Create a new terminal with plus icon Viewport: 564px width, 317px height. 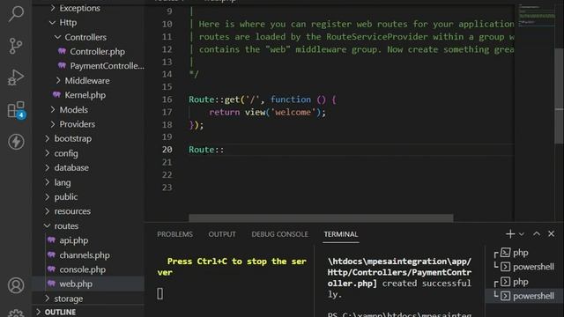point(510,234)
